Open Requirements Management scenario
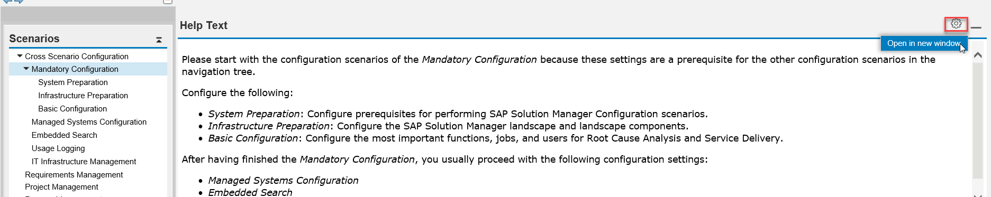991x197 pixels. 74,175
